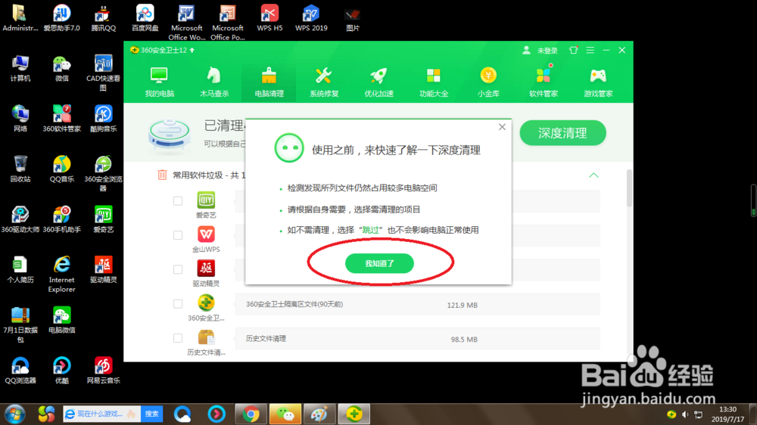
Task: Click the taskbar search input field
Action: (101, 414)
